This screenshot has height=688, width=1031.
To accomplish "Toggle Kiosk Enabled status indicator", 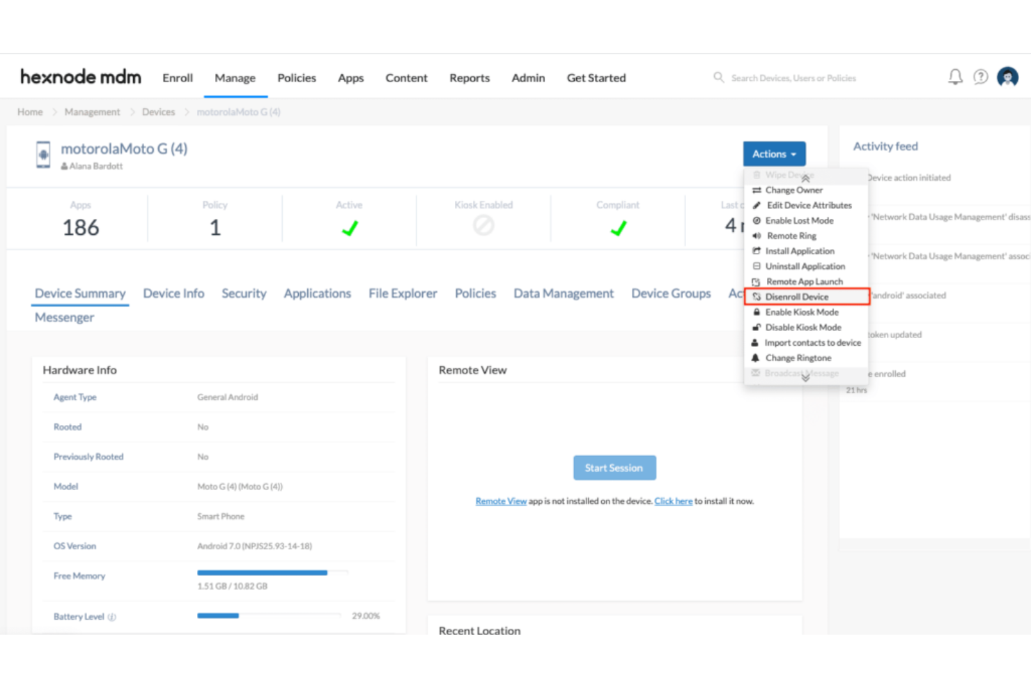I will coord(483,225).
